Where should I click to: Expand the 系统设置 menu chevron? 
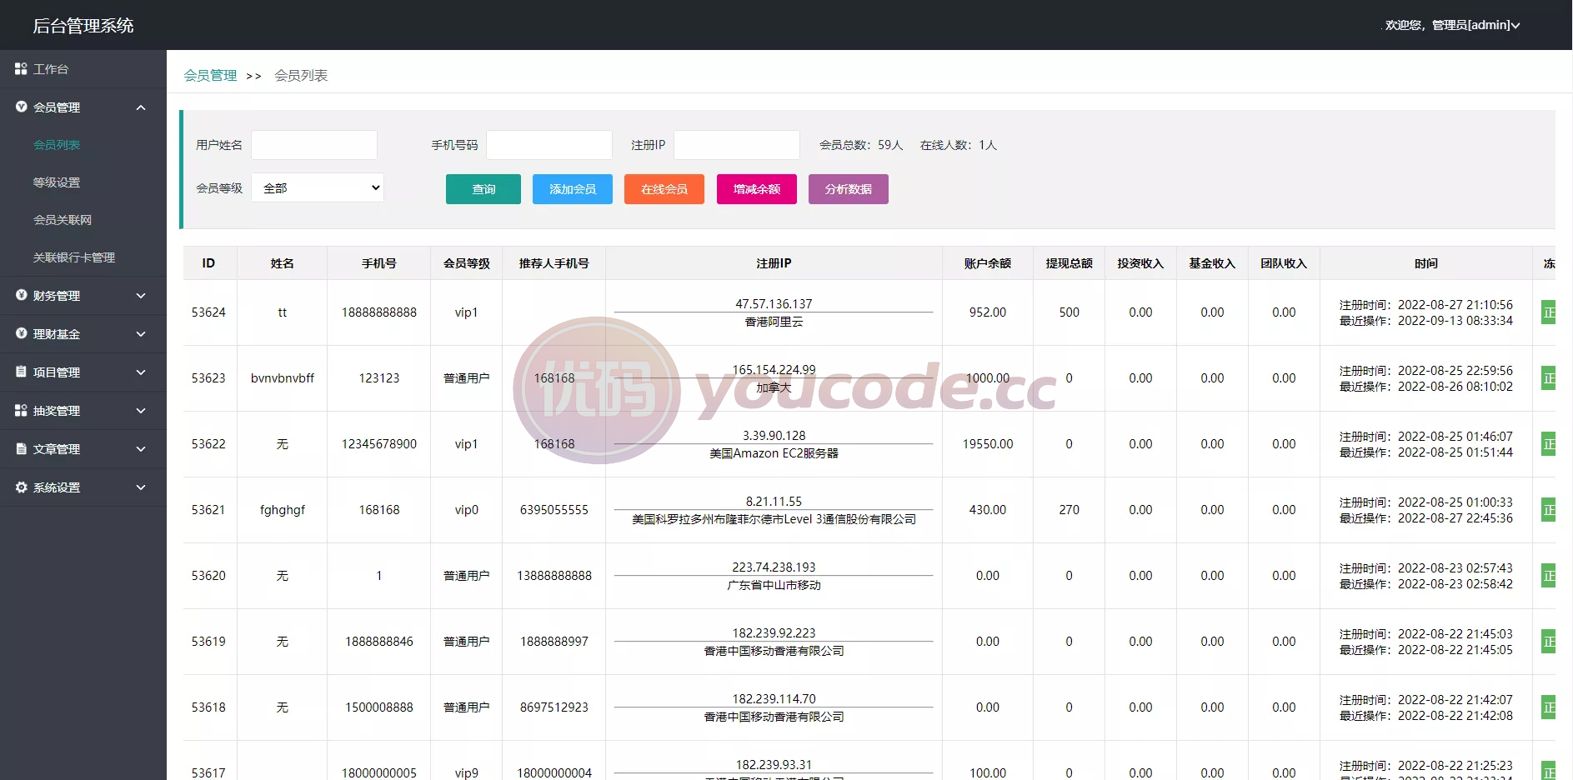click(141, 487)
